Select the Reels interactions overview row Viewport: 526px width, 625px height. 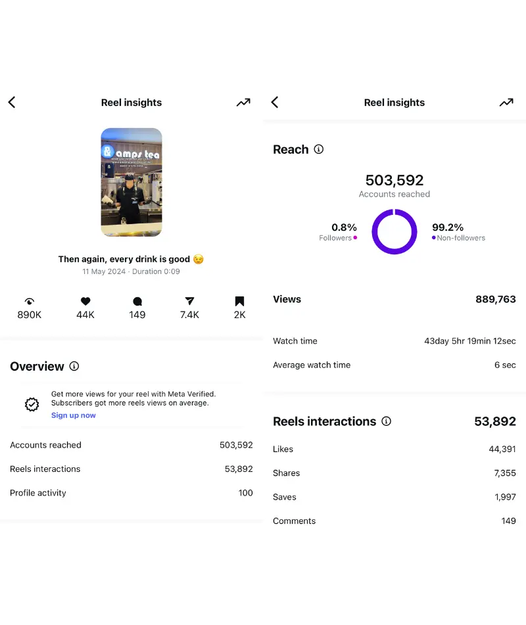point(131,469)
